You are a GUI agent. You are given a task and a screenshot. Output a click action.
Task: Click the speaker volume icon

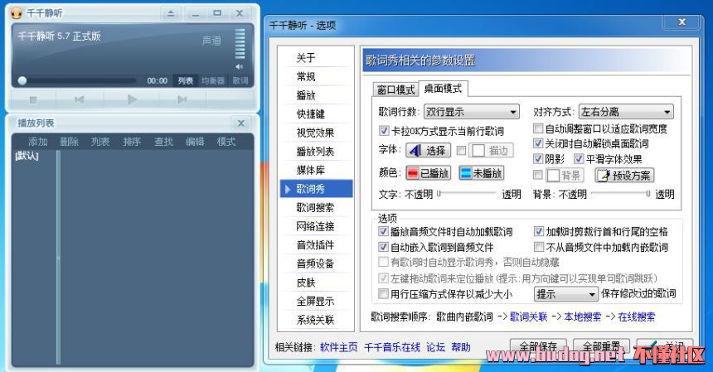point(240,66)
